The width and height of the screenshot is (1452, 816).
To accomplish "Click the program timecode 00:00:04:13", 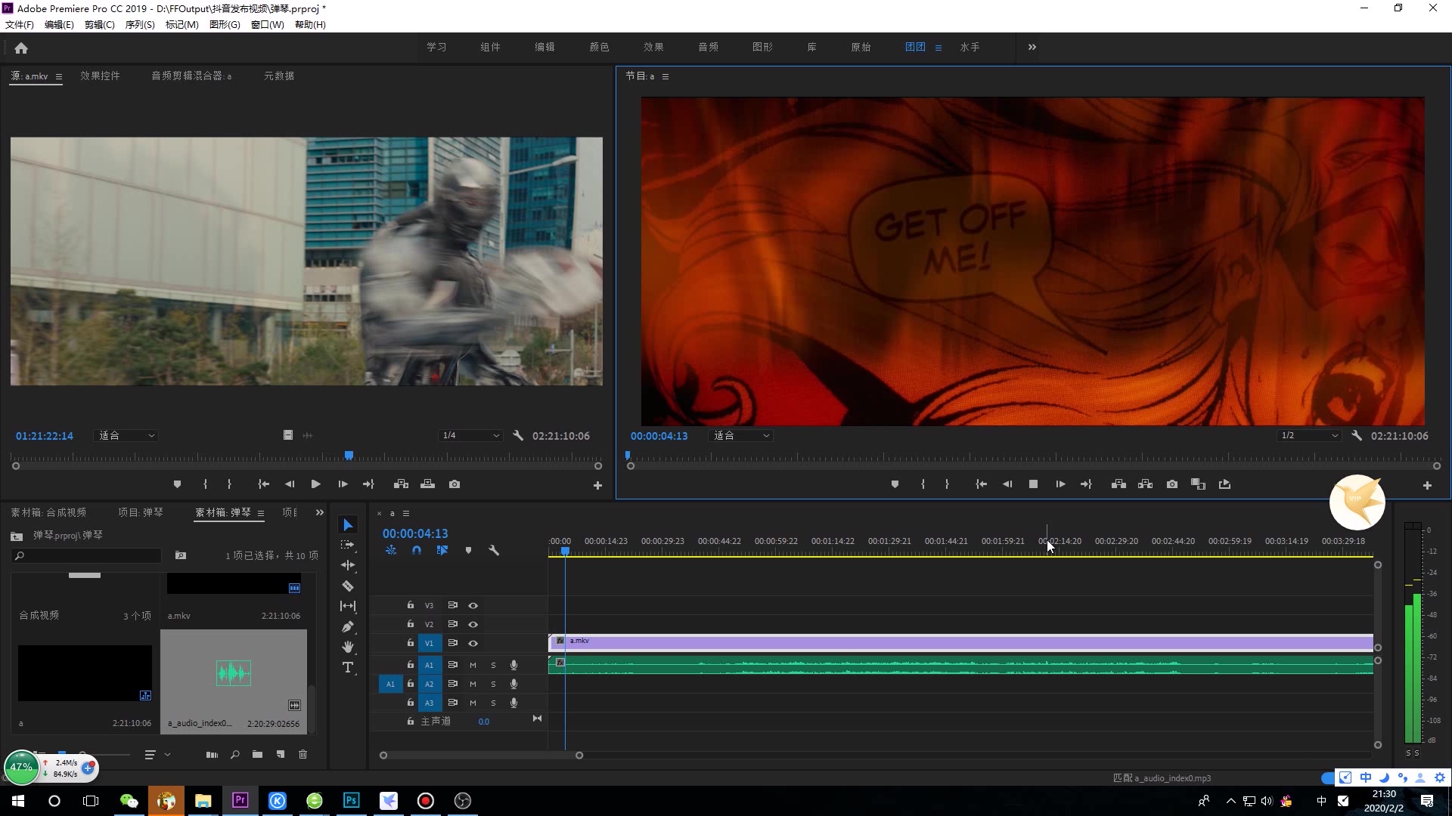I will coord(659,436).
